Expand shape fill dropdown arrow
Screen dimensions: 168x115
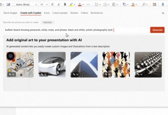coord(136,4)
